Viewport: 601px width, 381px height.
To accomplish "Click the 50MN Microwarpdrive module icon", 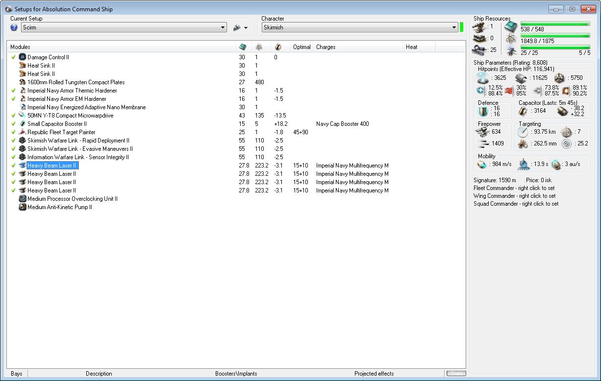I will coord(22,116).
